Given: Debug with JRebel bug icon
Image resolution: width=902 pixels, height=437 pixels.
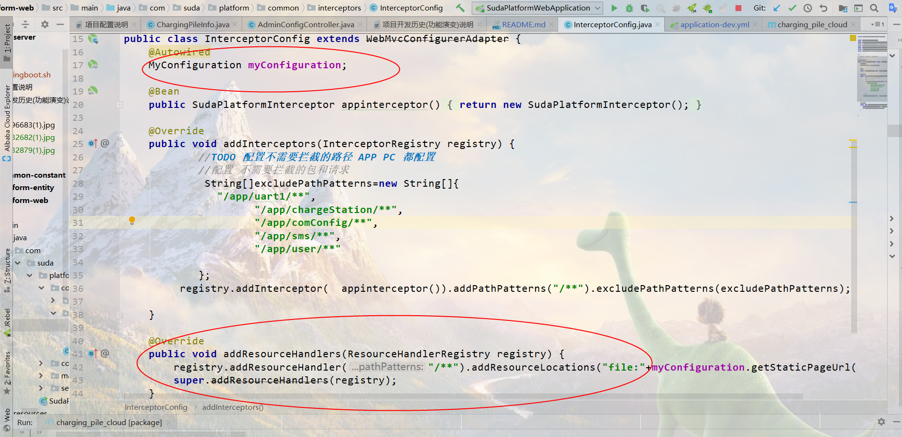Looking at the screenshot, I should [707, 8].
